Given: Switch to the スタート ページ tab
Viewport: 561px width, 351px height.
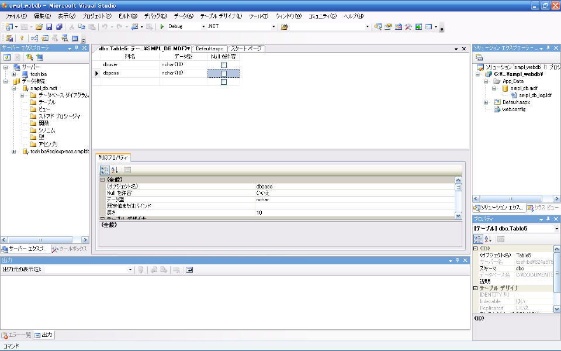Looking at the screenshot, I should 246,49.
